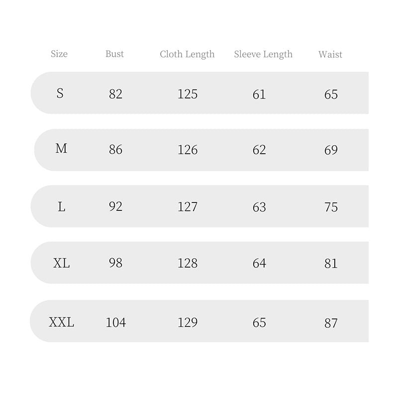
Task: Select waist value 87 in XXL row
Action: [331, 323]
